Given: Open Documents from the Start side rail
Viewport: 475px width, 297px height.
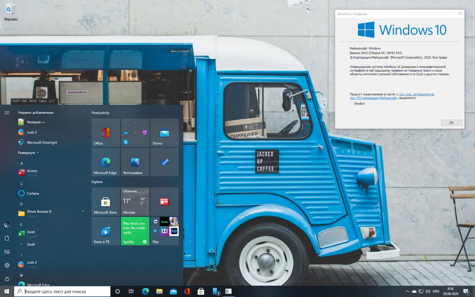Looking at the screenshot, I should coord(7,238).
